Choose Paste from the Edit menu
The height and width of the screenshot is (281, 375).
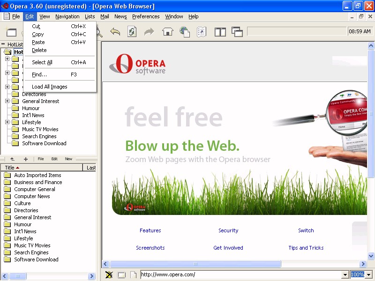(x=60, y=42)
